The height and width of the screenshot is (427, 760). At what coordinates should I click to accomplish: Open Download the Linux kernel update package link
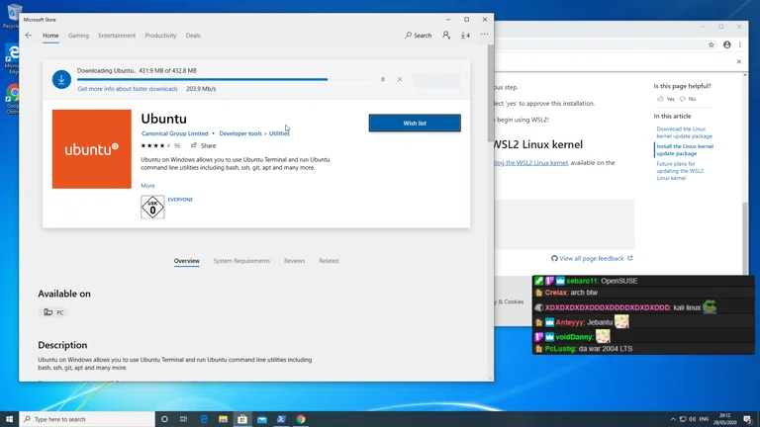[684, 132]
